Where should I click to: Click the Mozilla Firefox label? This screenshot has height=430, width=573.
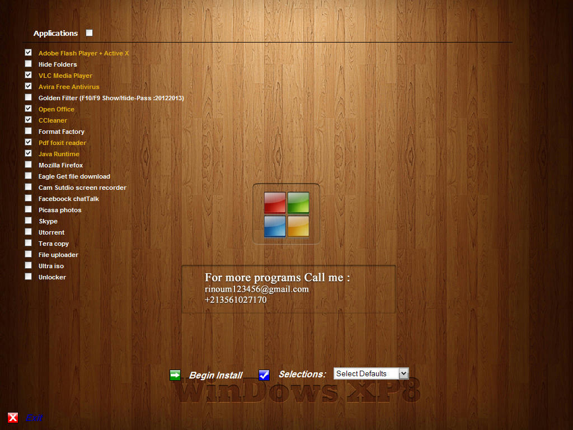coord(60,165)
